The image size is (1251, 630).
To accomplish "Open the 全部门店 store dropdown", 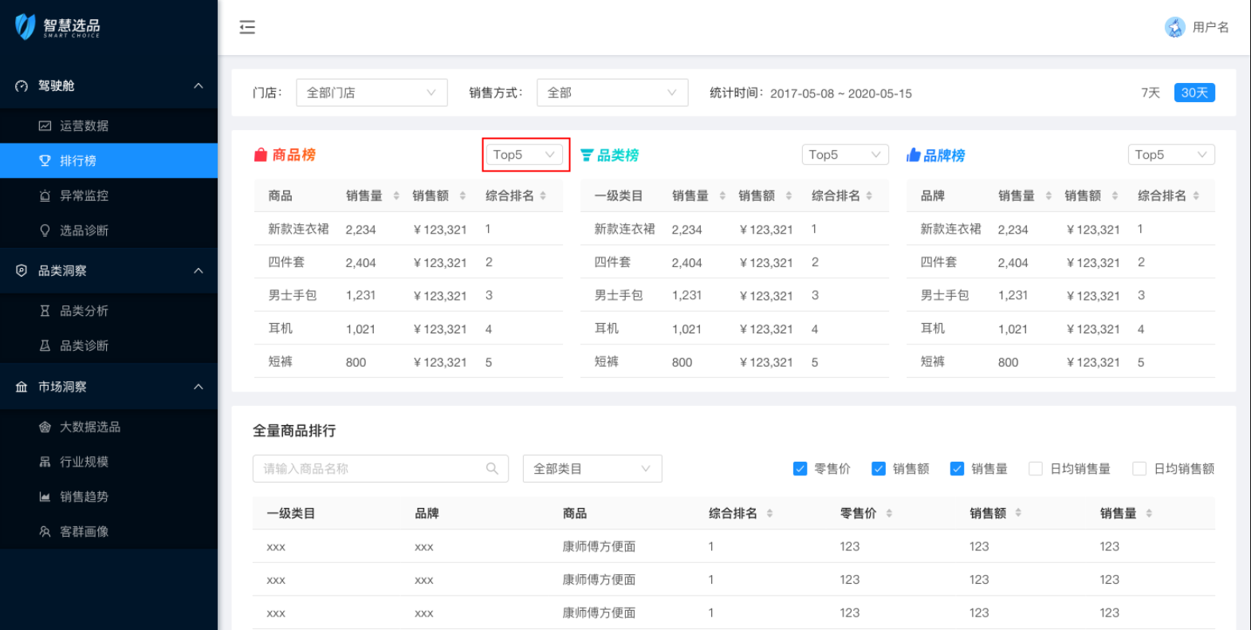I will pos(372,93).
